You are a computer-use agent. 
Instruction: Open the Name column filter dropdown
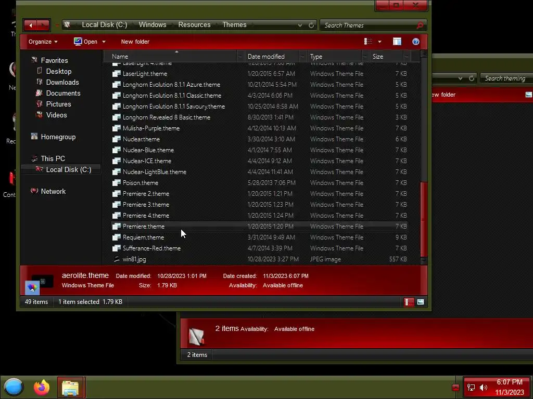pyautogui.click(x=240, y=56)
